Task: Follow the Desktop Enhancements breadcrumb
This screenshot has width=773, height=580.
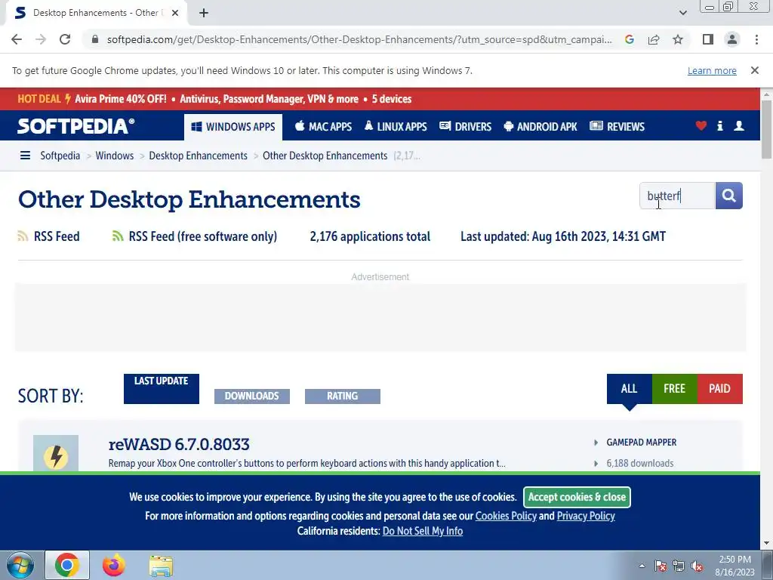Action: coord(199,156)
